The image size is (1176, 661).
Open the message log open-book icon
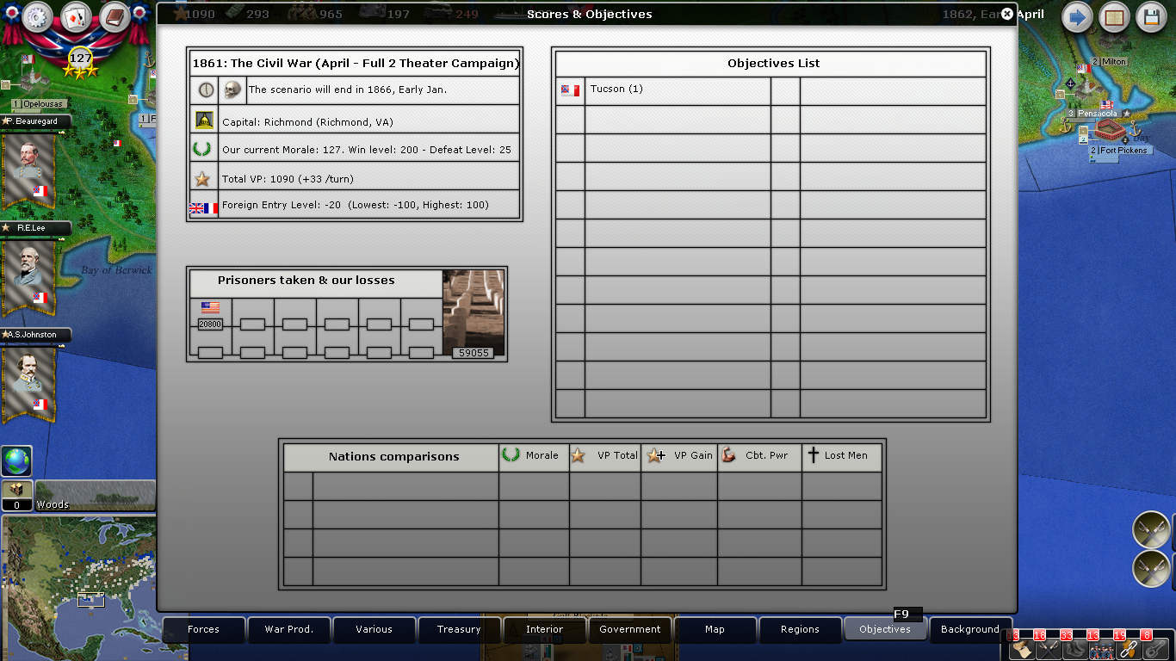[1115, 17]
